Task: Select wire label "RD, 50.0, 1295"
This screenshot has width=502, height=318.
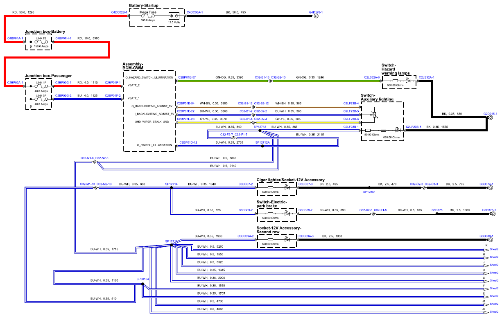Action: click(23, 13)
